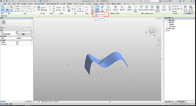
Task: Open the 附加模块 ribbon tab
Action: tap(24, 4)
